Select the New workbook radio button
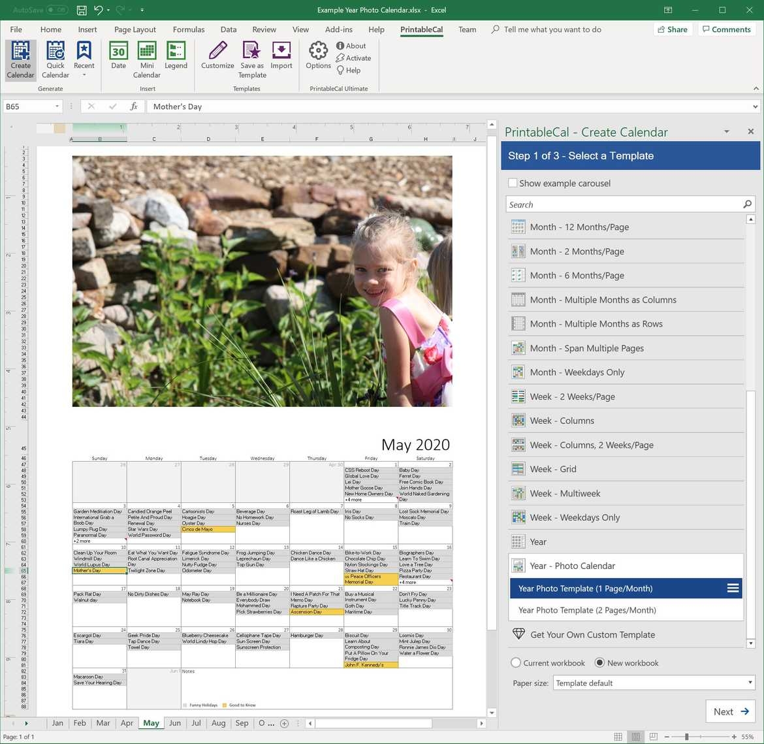Viewport: 764px width, 744px height. click(599, 662)
